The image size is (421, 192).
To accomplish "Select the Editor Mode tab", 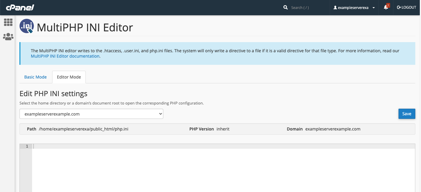I will (x=69, y=77).
